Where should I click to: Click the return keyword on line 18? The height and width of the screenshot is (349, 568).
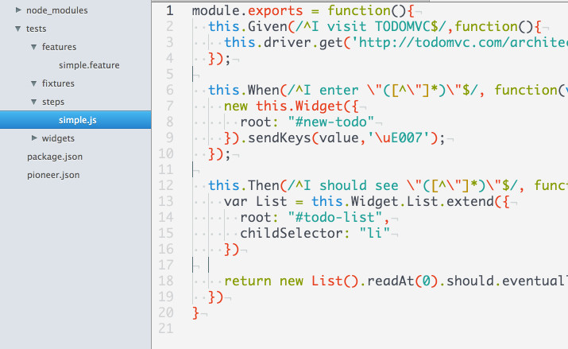(247, 281)
